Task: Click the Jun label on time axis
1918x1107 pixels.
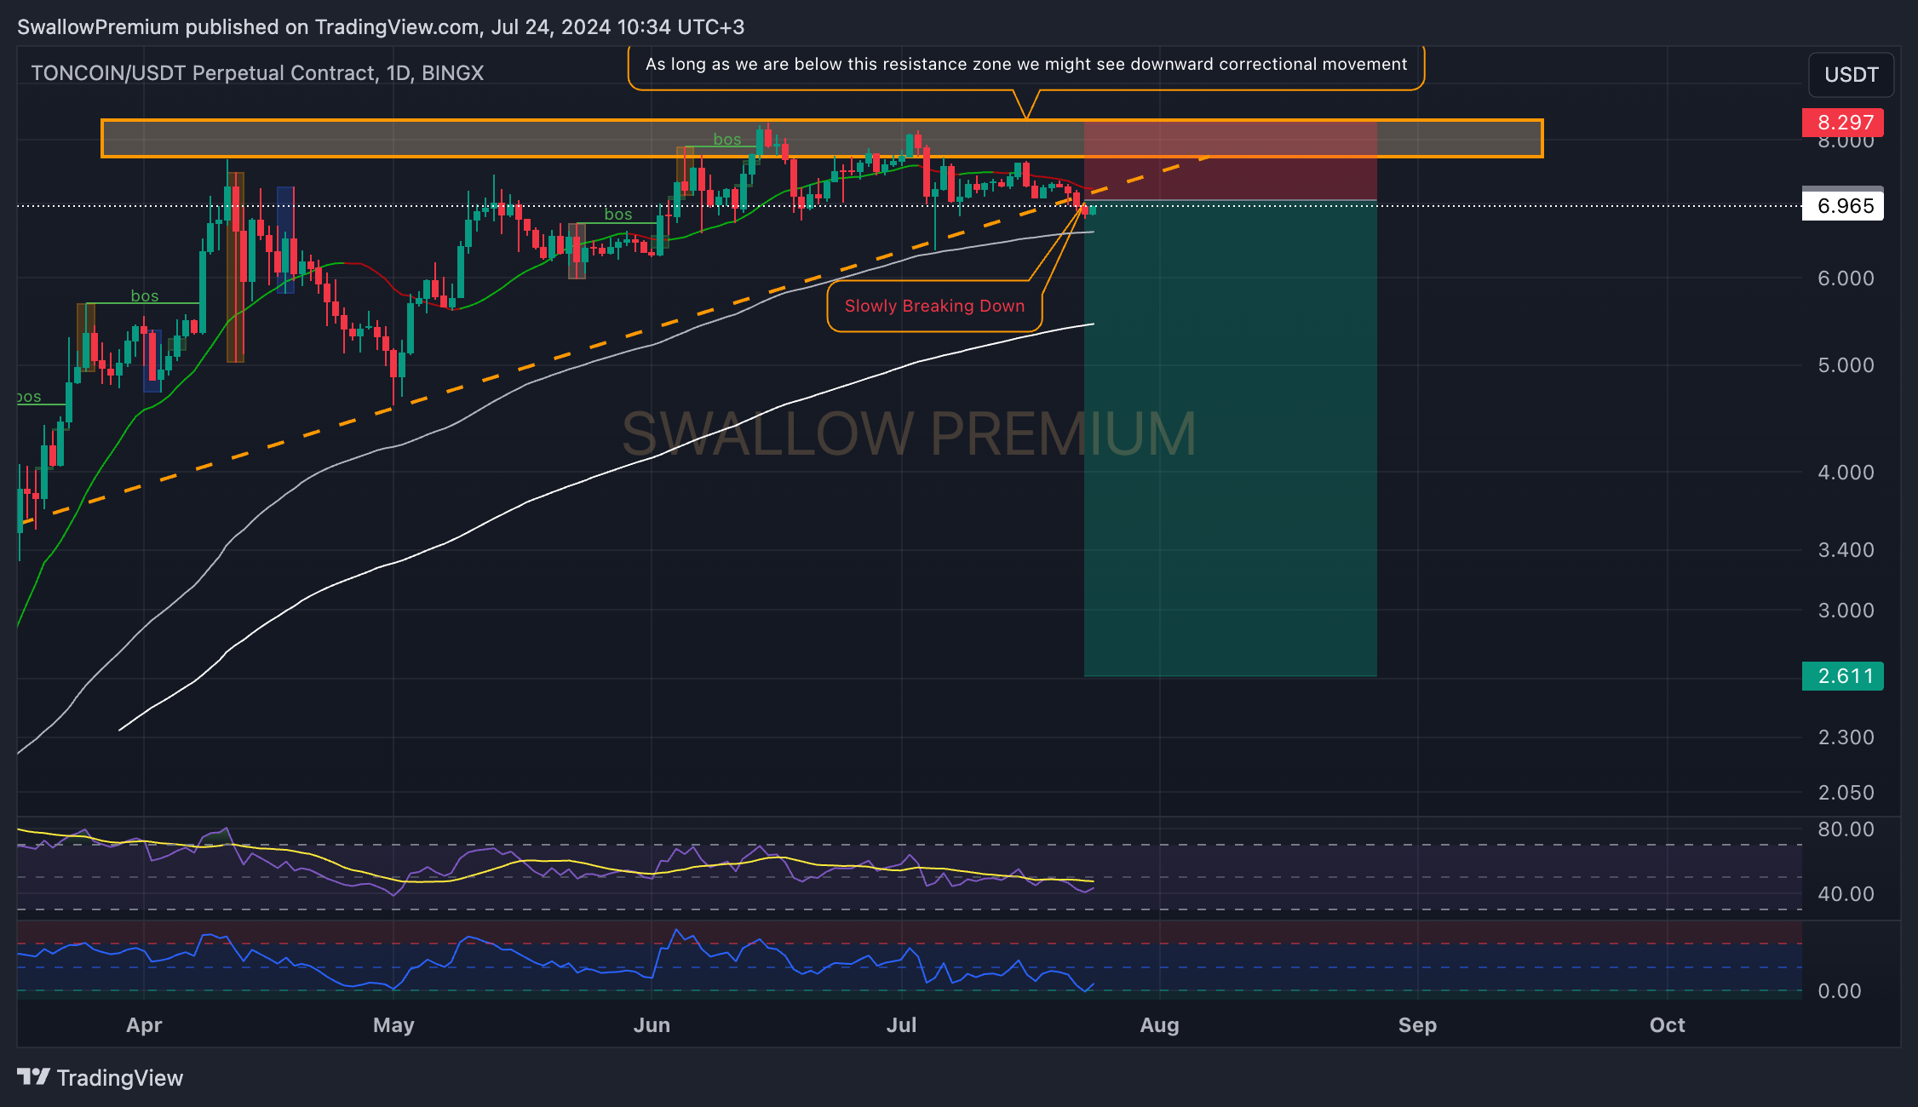Action: coord(652,1025)
